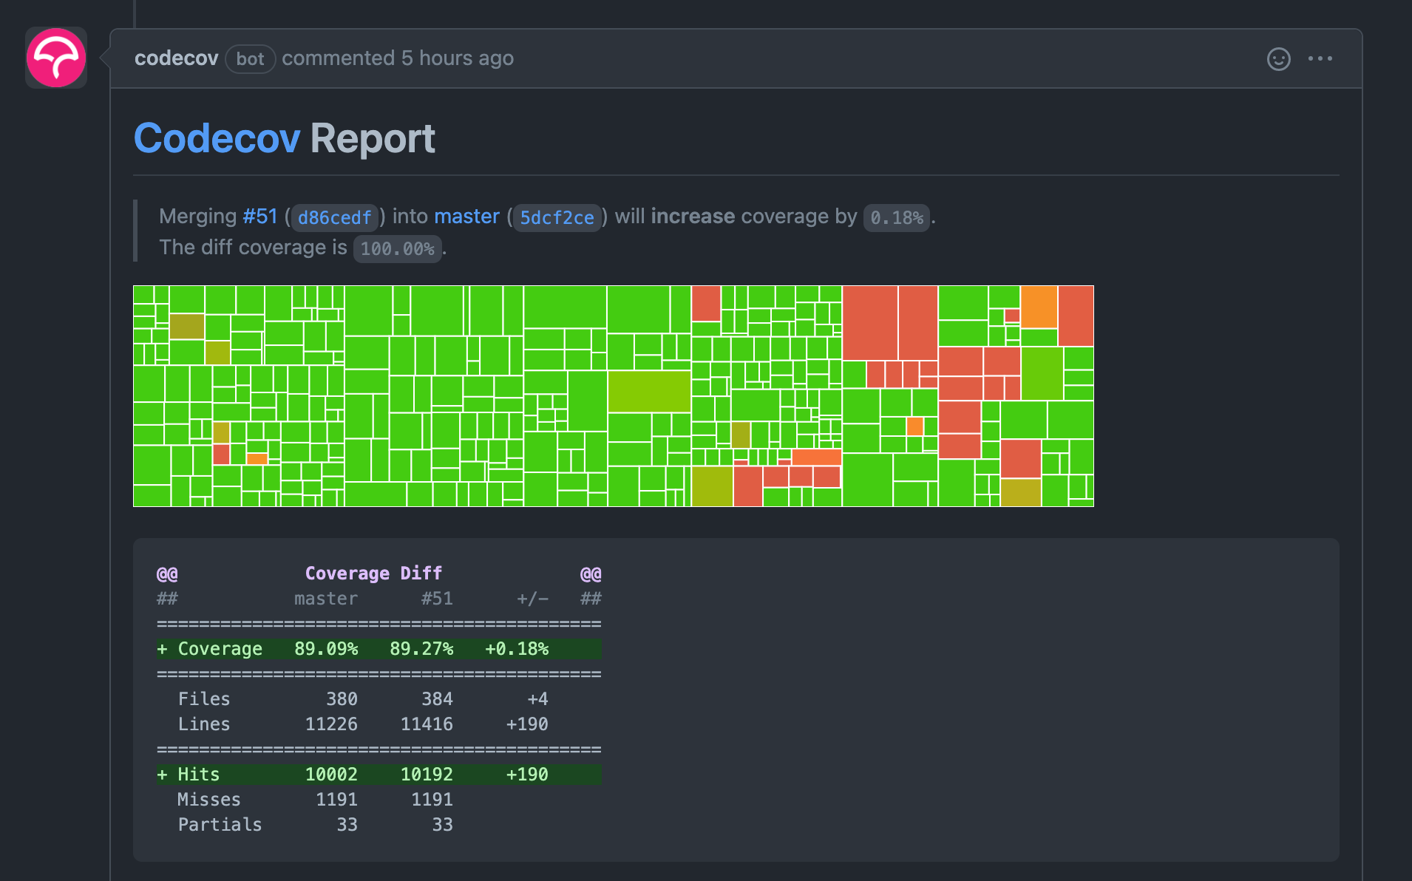Image resolution: width=1412 pixels, height=881 pixels.
Task: Open pull request #51 link
Action: 259,217
